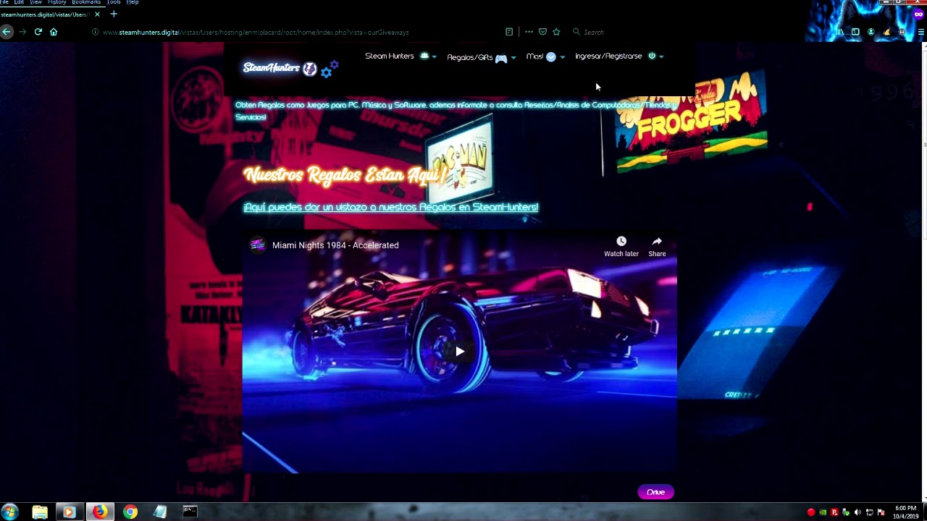Open the NVIDIA tray icon
The image size is (927, 521).
pos(823,512)
